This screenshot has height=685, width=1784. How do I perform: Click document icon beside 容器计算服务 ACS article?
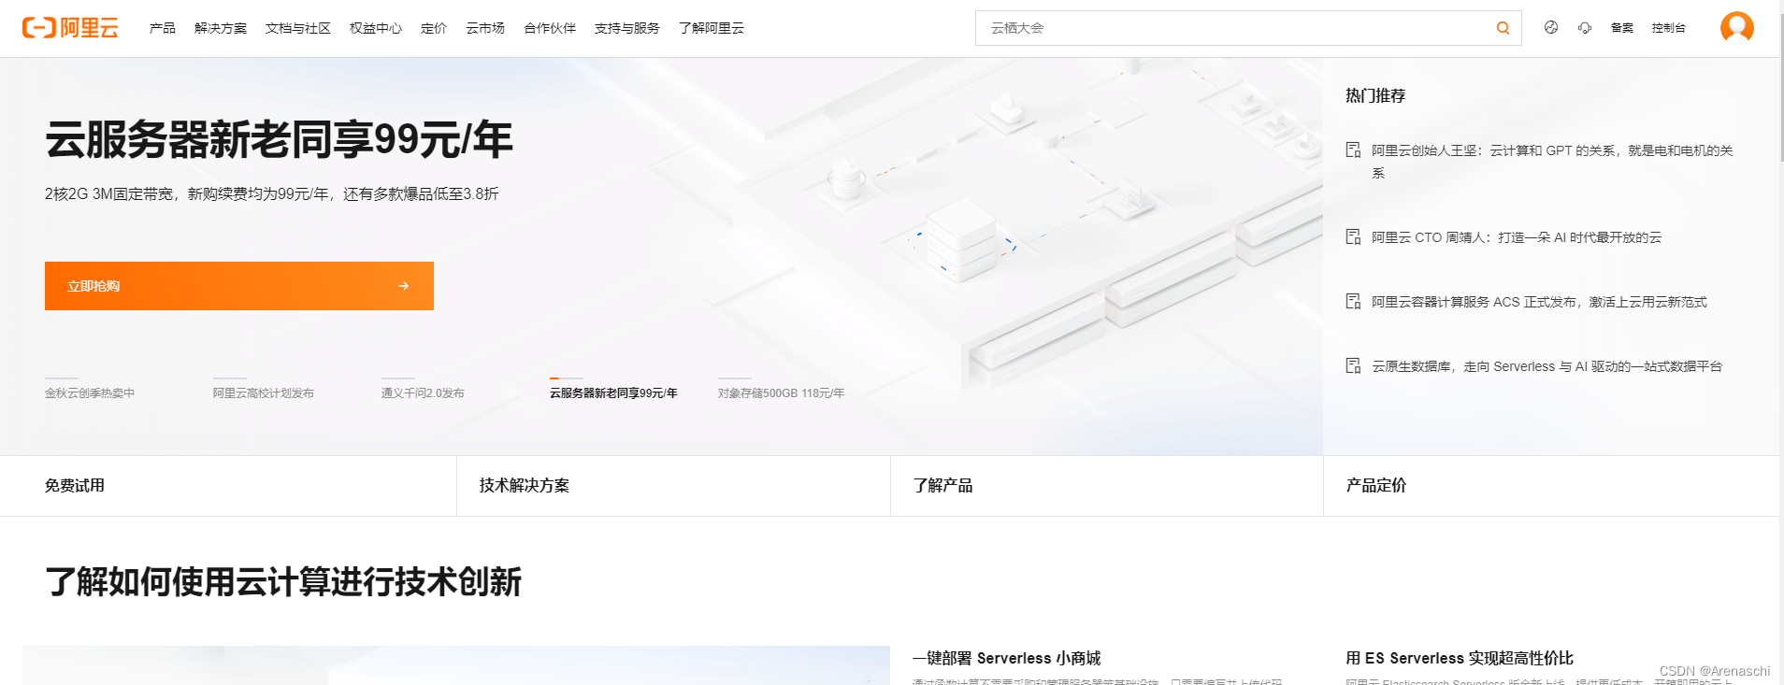coord(1353,302)
